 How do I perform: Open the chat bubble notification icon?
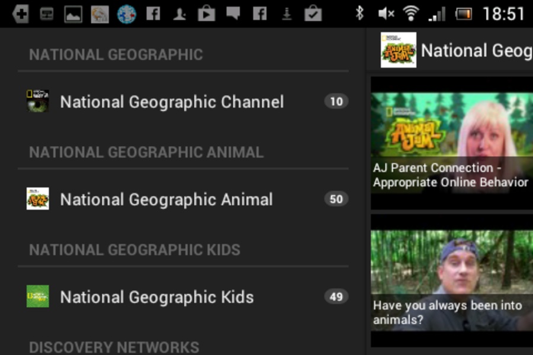[233, 14]
